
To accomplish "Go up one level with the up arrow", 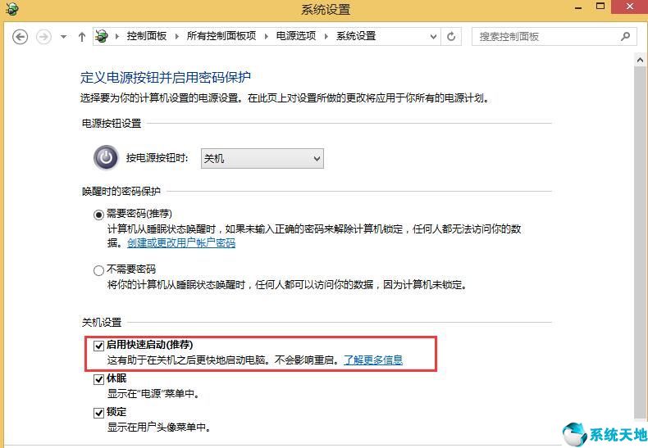I will [82, 37].
